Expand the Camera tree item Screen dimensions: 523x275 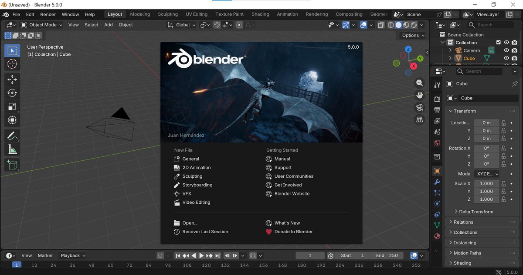point(451,50)
